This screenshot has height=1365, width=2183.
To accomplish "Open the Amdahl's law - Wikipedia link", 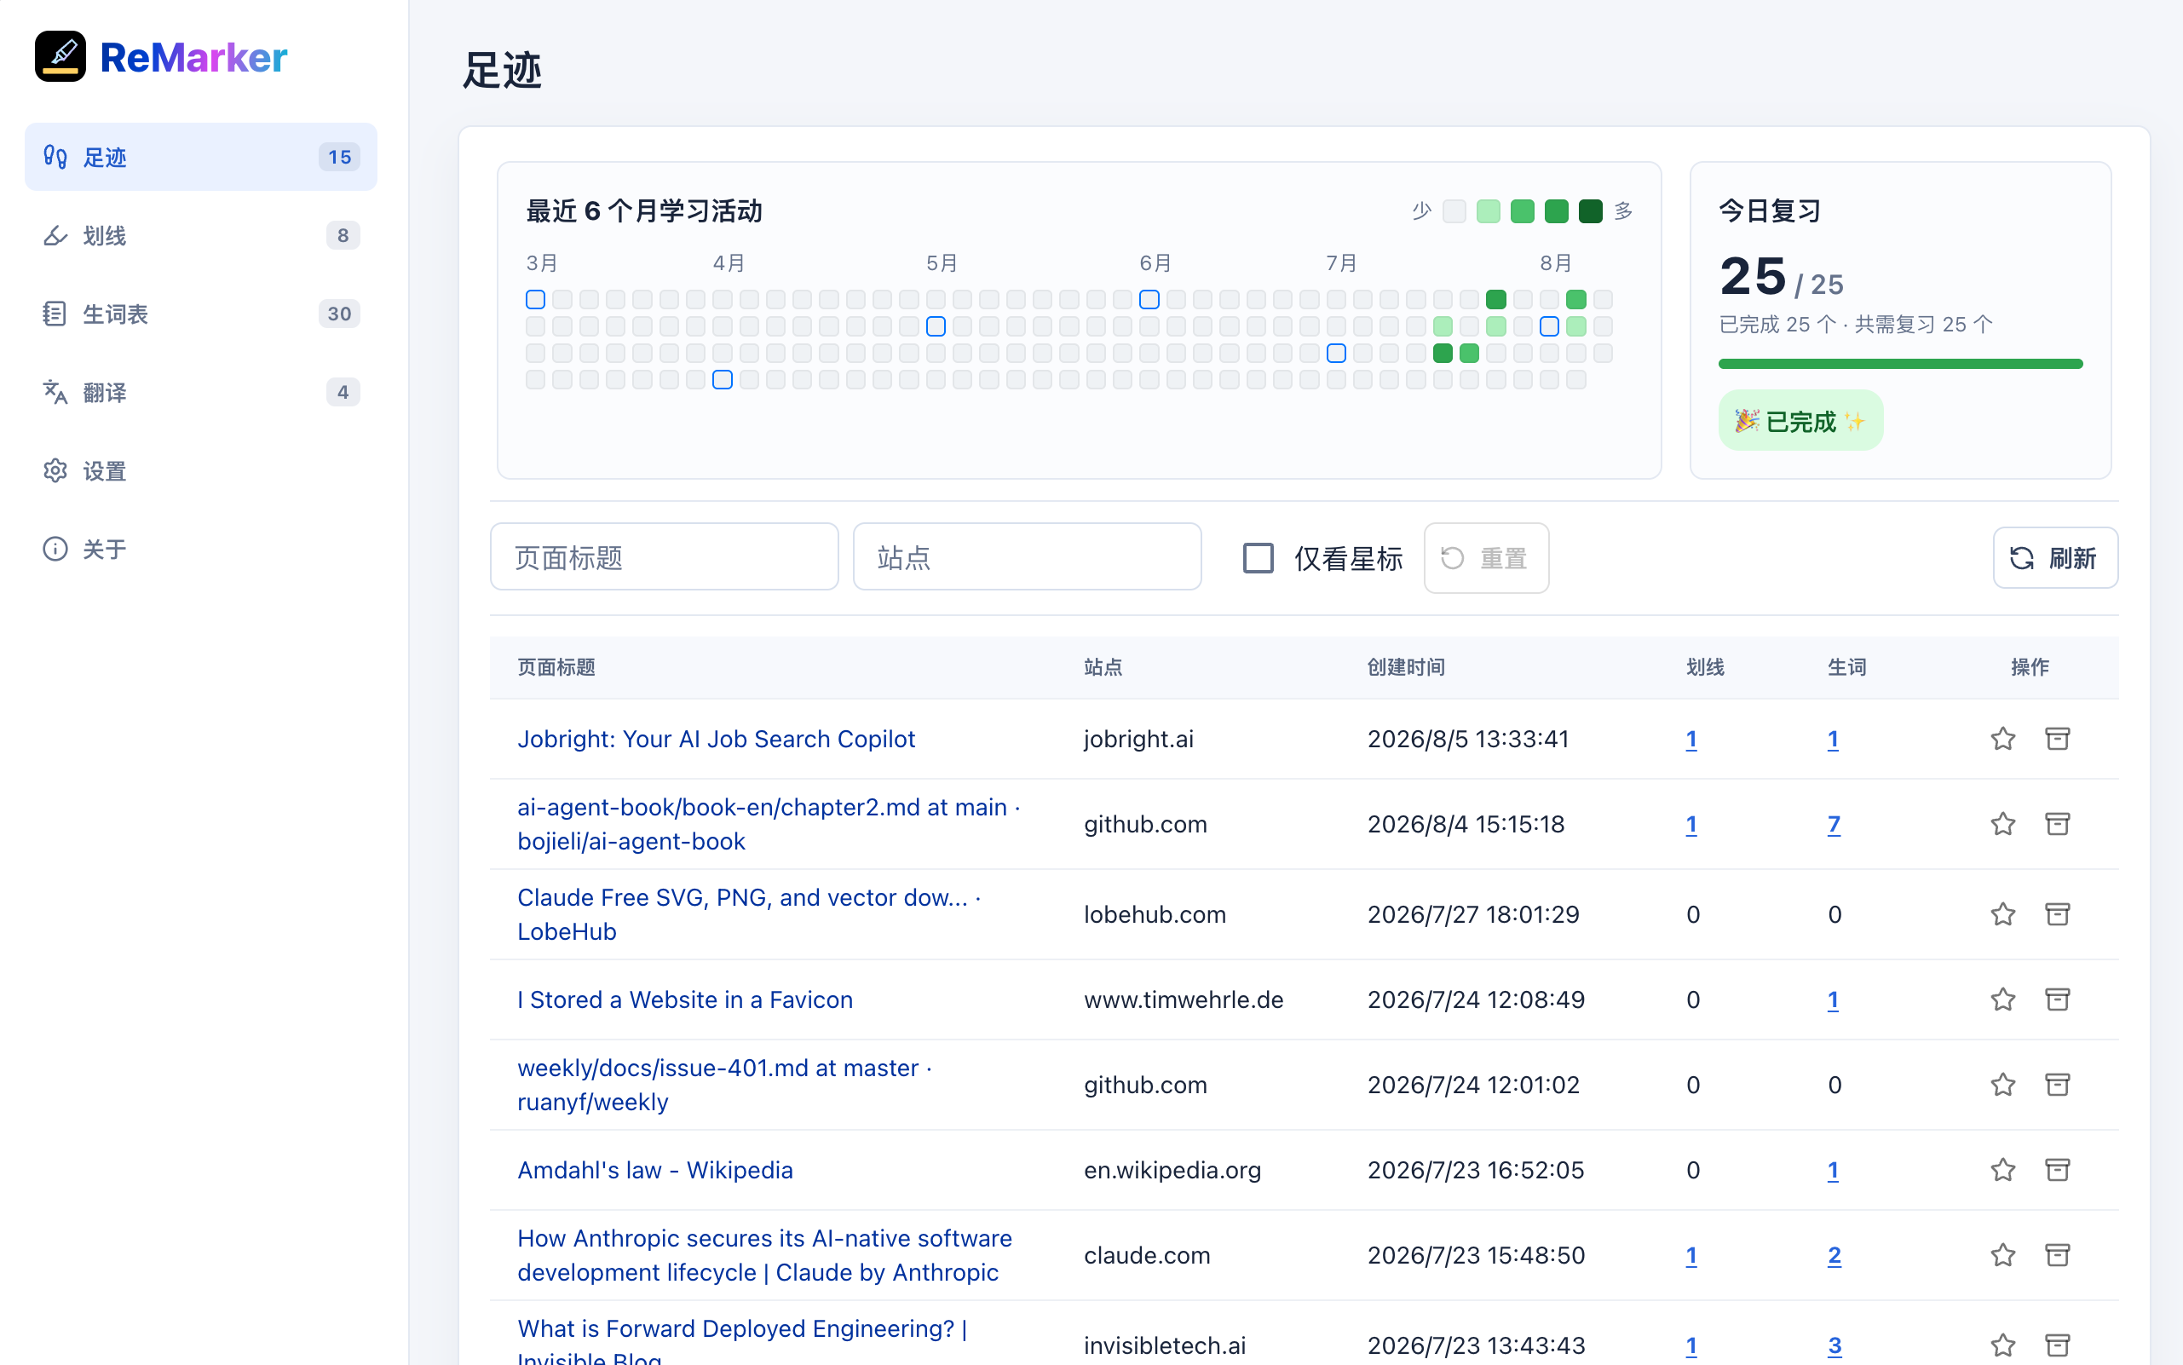I will pyautogui.click(x=654, y=1170).
